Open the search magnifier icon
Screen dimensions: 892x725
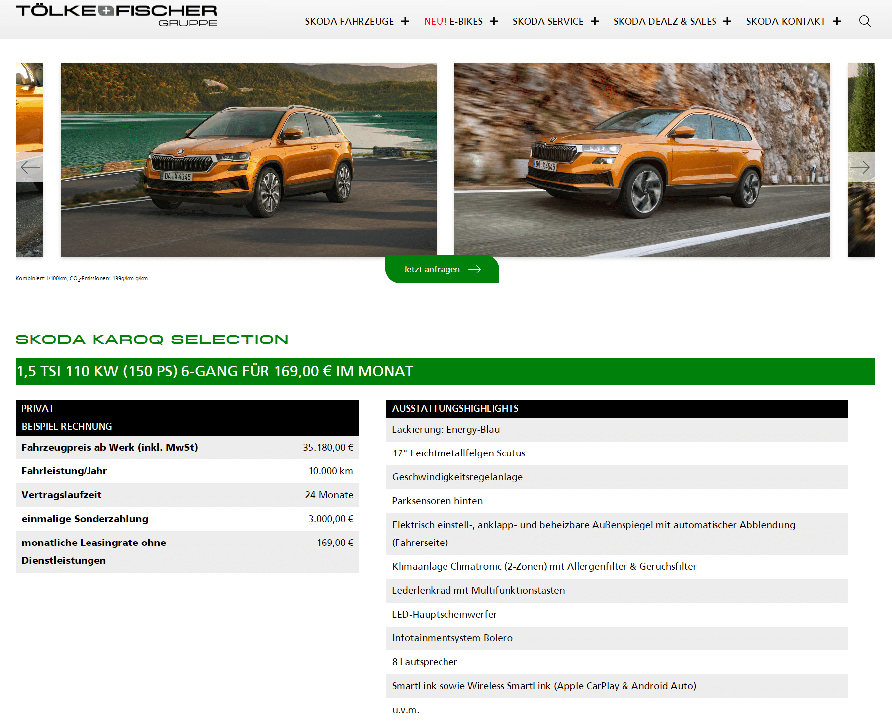point(865,21)
